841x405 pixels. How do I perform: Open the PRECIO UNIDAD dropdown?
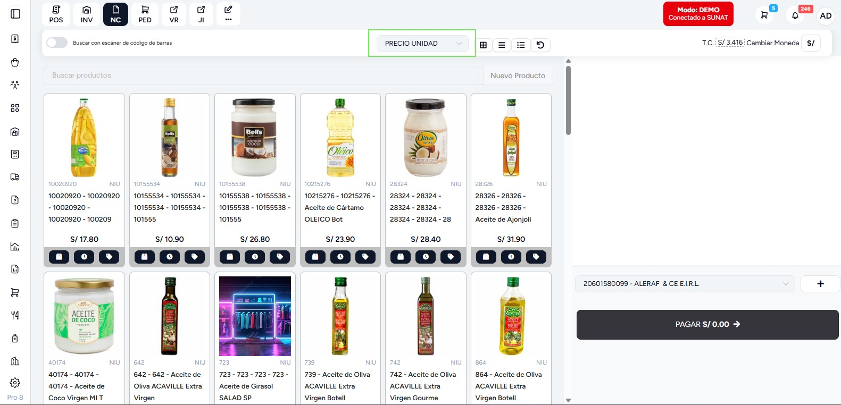[x=422, y=43]
